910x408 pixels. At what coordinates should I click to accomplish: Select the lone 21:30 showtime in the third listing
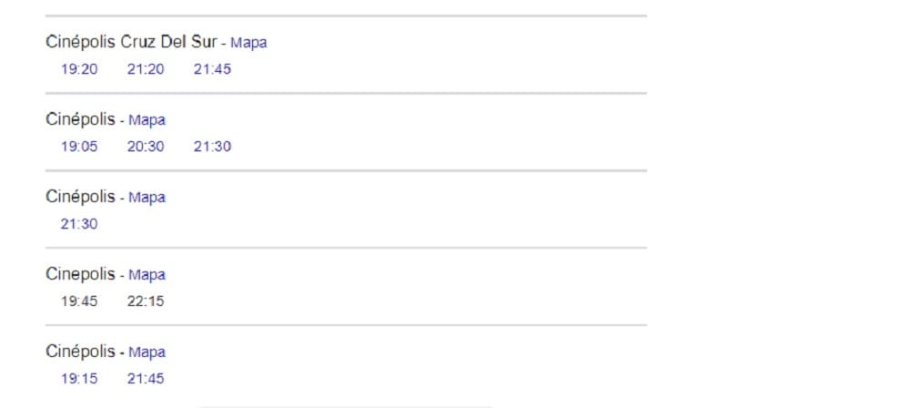pos(79,224)
